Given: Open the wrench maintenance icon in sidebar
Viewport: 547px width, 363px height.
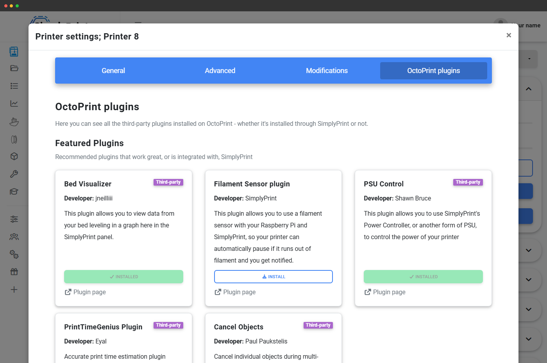Looking at the screenshot, I should tap(14, 174).
